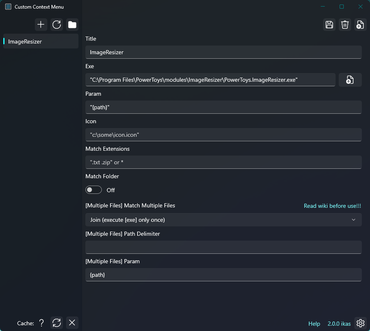Viewport: 370px width, 331px height.
Task: Browse for exe file beside Exe field
Action: (x=350, y=80)
